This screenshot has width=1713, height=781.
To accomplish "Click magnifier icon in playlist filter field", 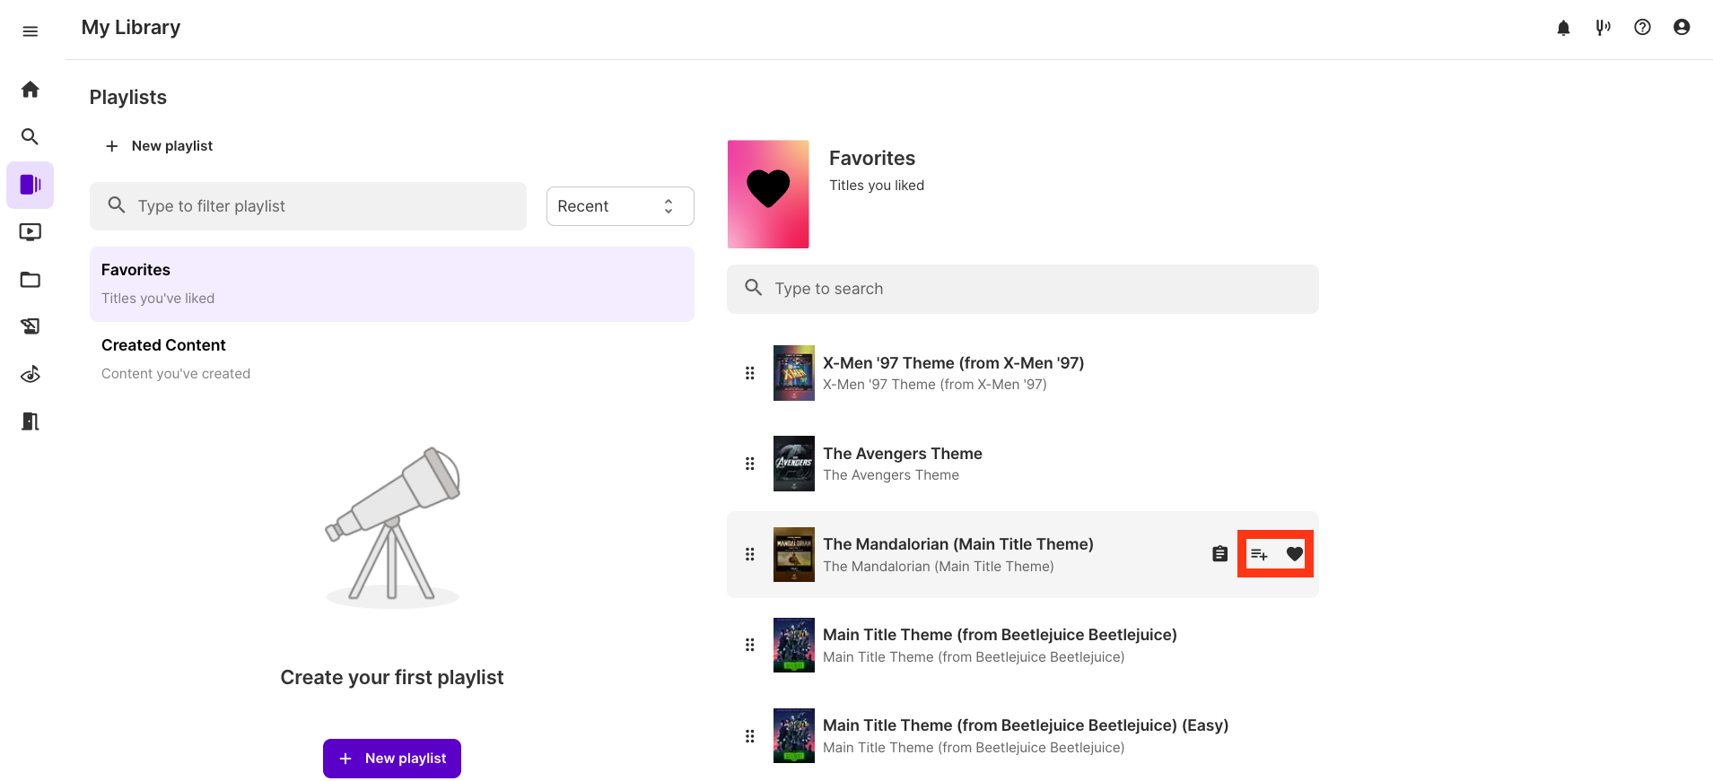I will 117,205.
